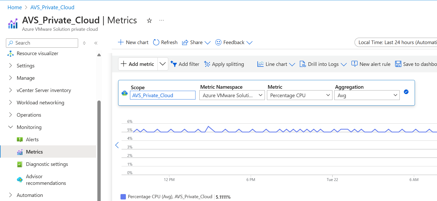Viewport: 437px width, 201px height.
Task: Click the Home breadcrumb link
Action: [15, 7]
